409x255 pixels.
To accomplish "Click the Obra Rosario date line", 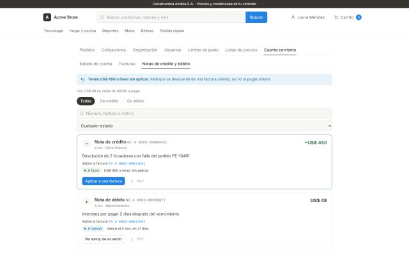I will (111, 148).
